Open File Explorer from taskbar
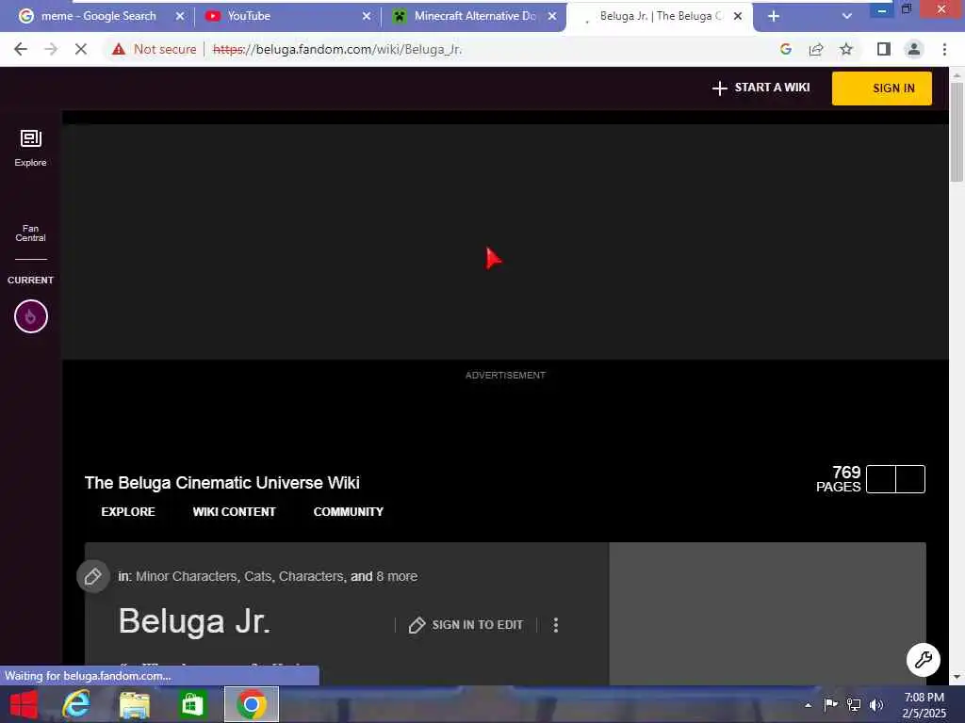This screenshot has height=723, width=965. tap(135, 704)
